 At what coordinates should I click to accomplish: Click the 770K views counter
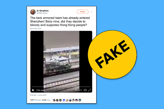(x=40, y=90)
